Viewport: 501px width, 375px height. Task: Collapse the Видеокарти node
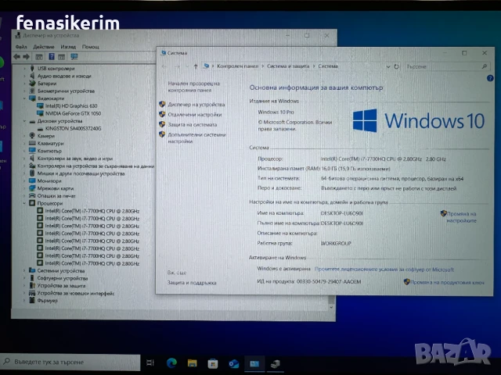pos(24,98)
